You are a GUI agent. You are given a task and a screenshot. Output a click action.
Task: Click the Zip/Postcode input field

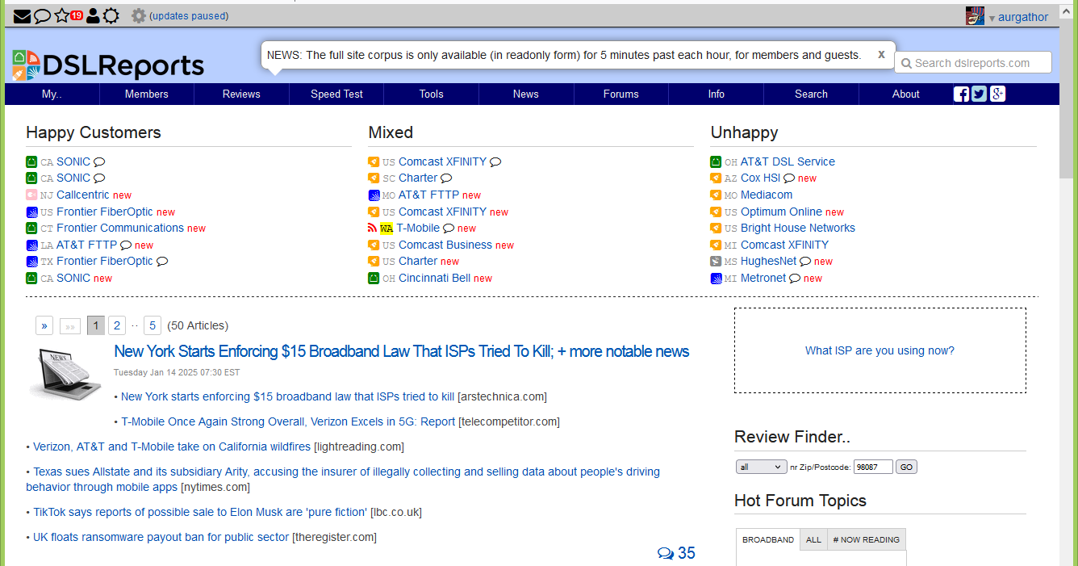(x=873, y=467)
